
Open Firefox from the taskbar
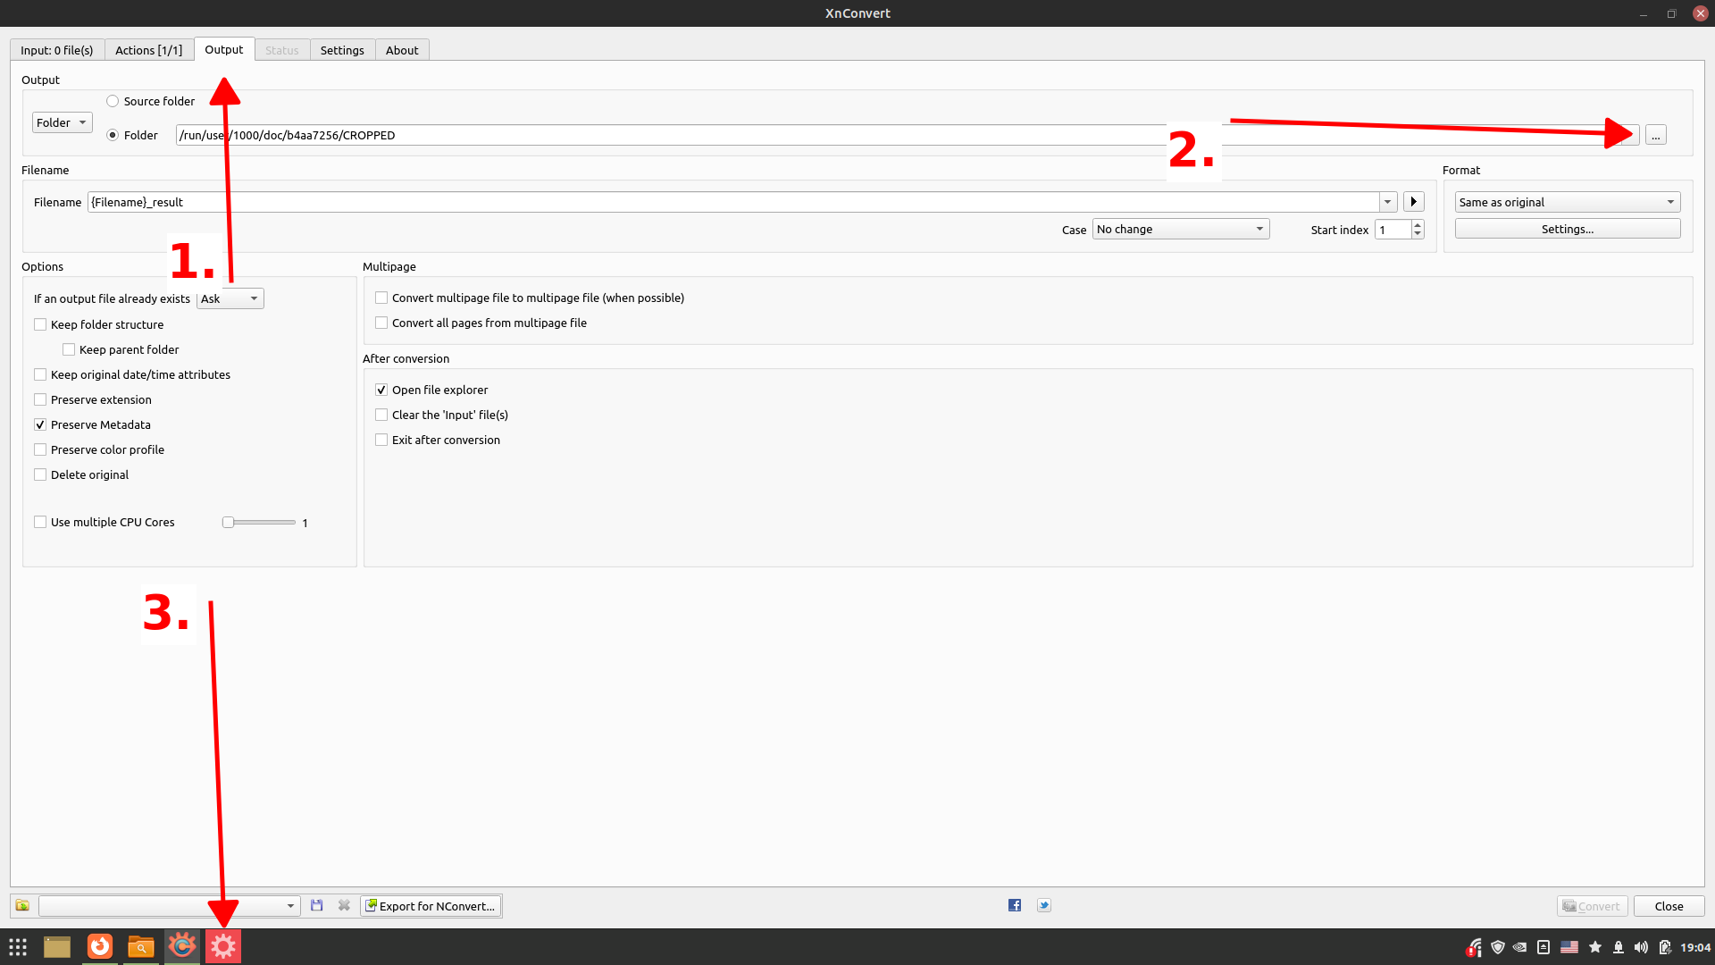[x=100, y=946]
